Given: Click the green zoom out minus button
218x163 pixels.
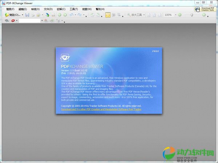Looking at the screenshot, I should coord(179,15).
